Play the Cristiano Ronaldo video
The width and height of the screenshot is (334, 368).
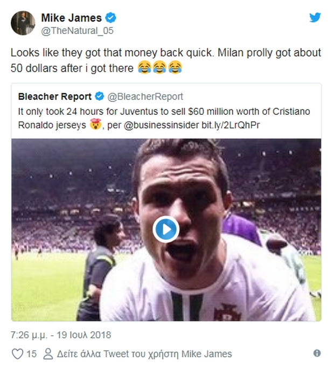click(x=166, y=230)
